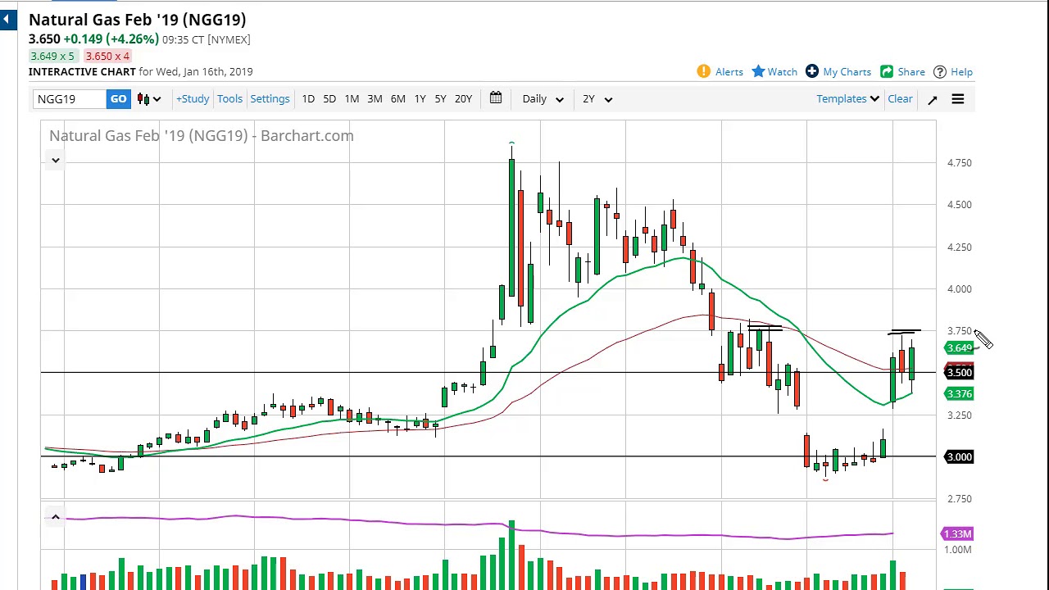This screenshot has height=590, width=1049.
Task: Open the +Study menu
Action: point(193,99)
